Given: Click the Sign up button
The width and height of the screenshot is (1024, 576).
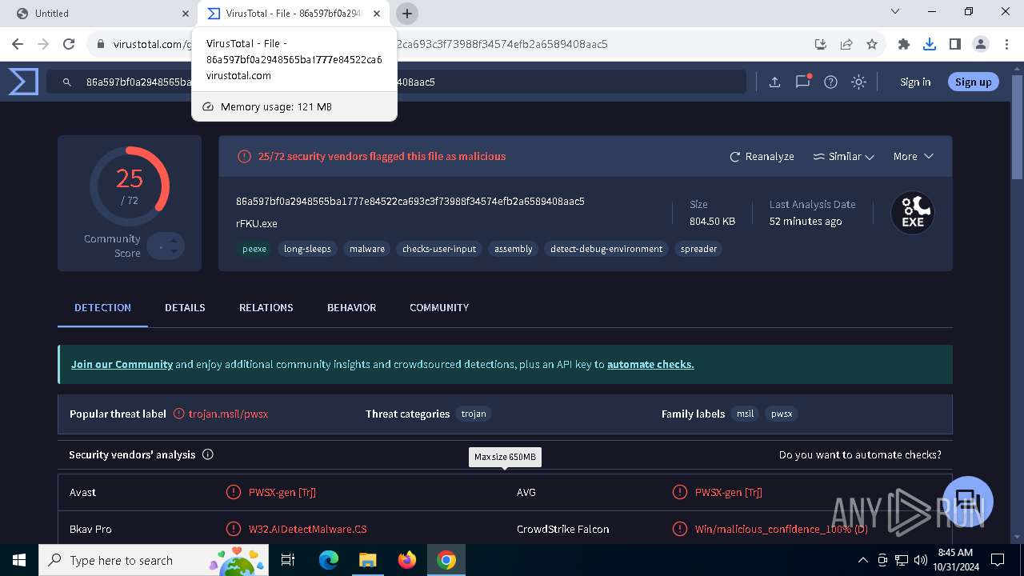Looking at the screenshot, I should click(x=973, y=82).
